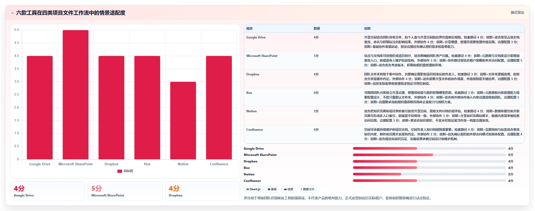This screenshot has height=211, width=535.
Task: Click the Dropbox bar in the chart
Action: (111, 108)
